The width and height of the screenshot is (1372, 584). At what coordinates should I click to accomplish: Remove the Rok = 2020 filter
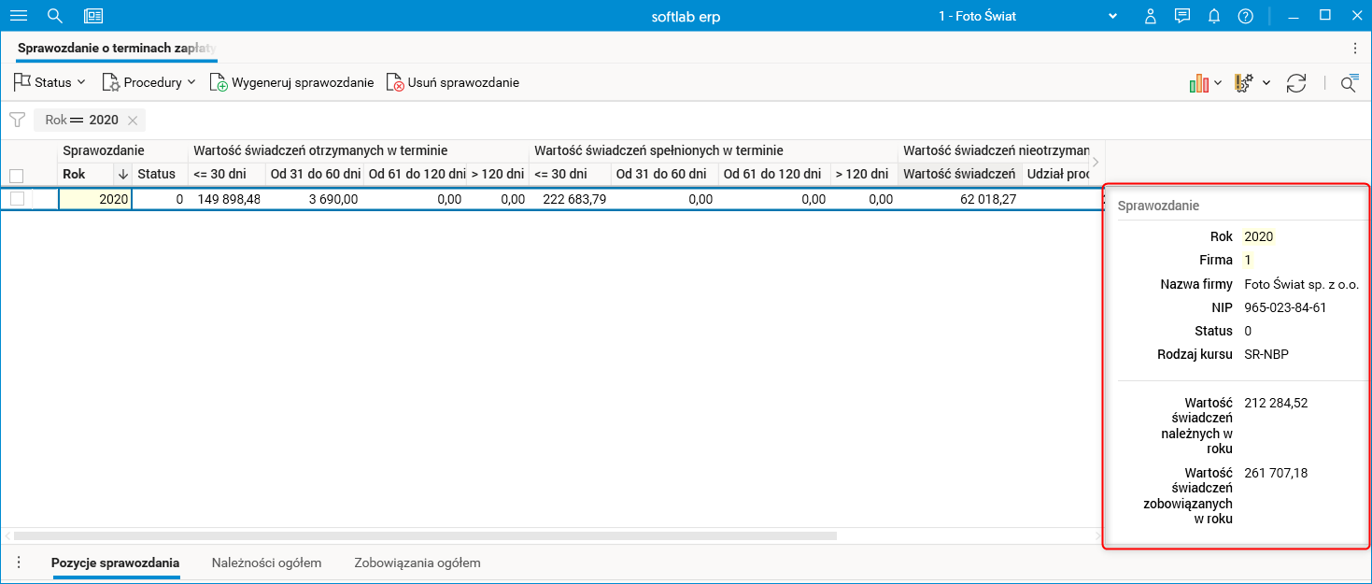pyautogui.click(x=133, y=120)
